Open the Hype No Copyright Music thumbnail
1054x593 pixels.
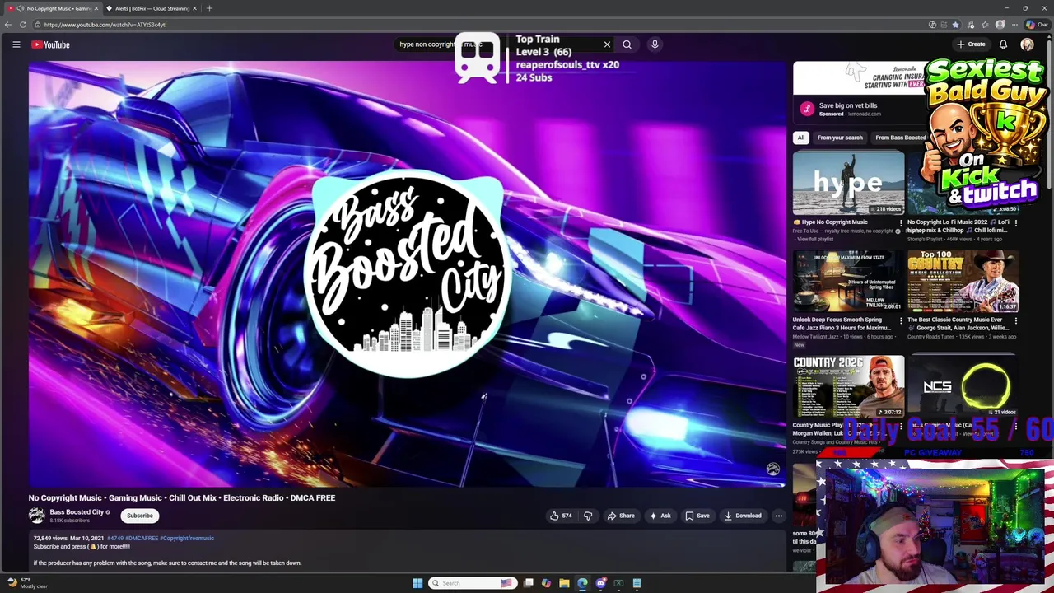point(848,182)
